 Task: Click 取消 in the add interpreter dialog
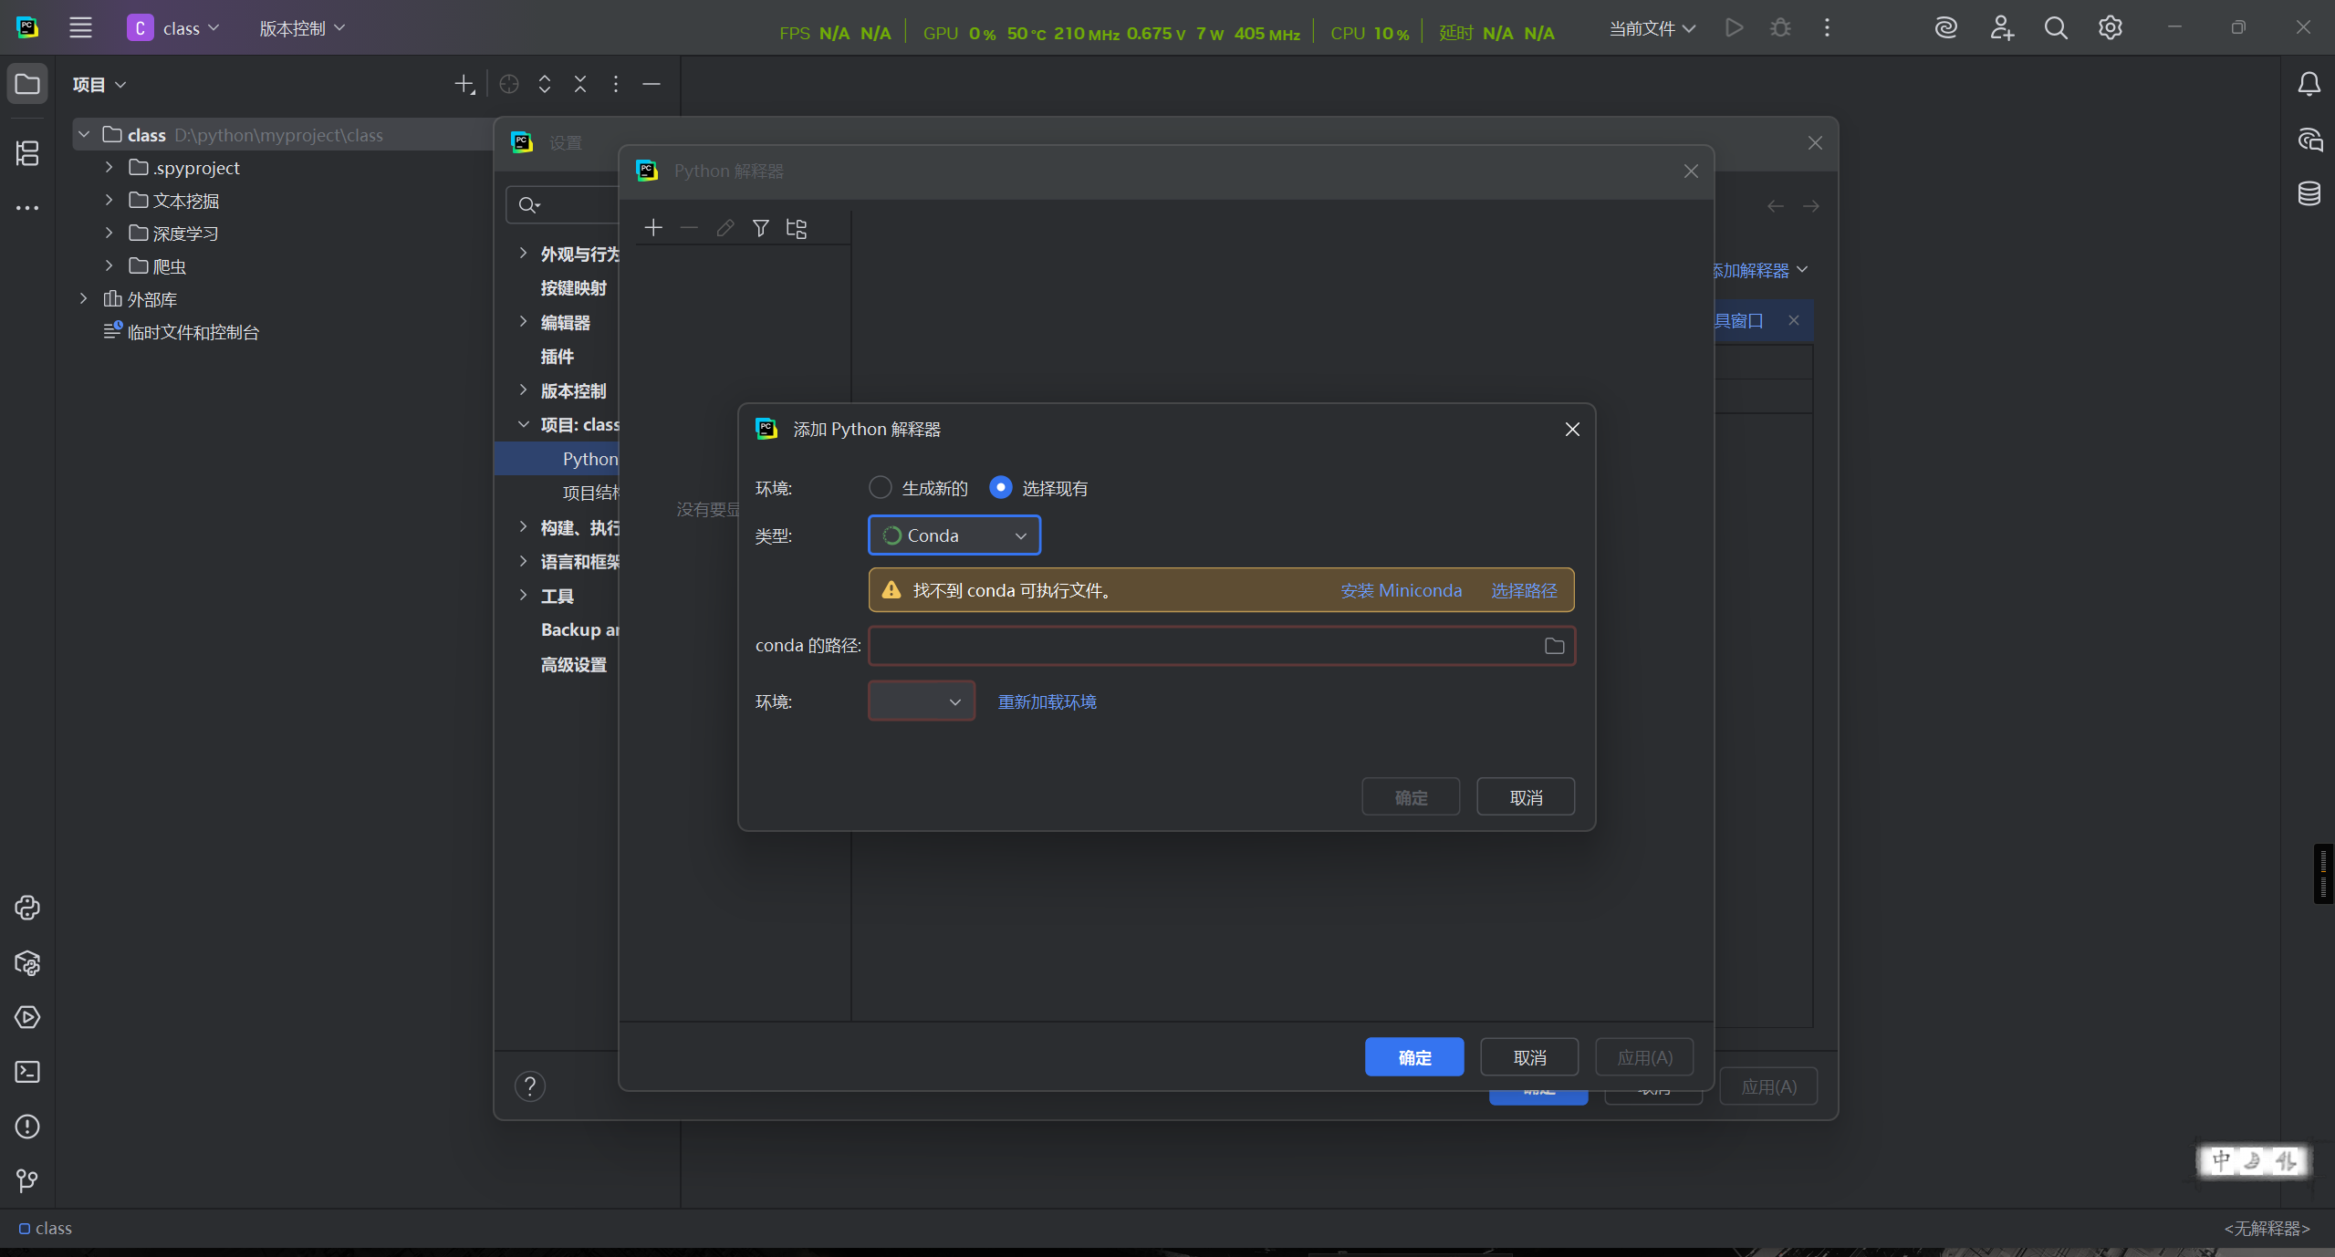1525,797
